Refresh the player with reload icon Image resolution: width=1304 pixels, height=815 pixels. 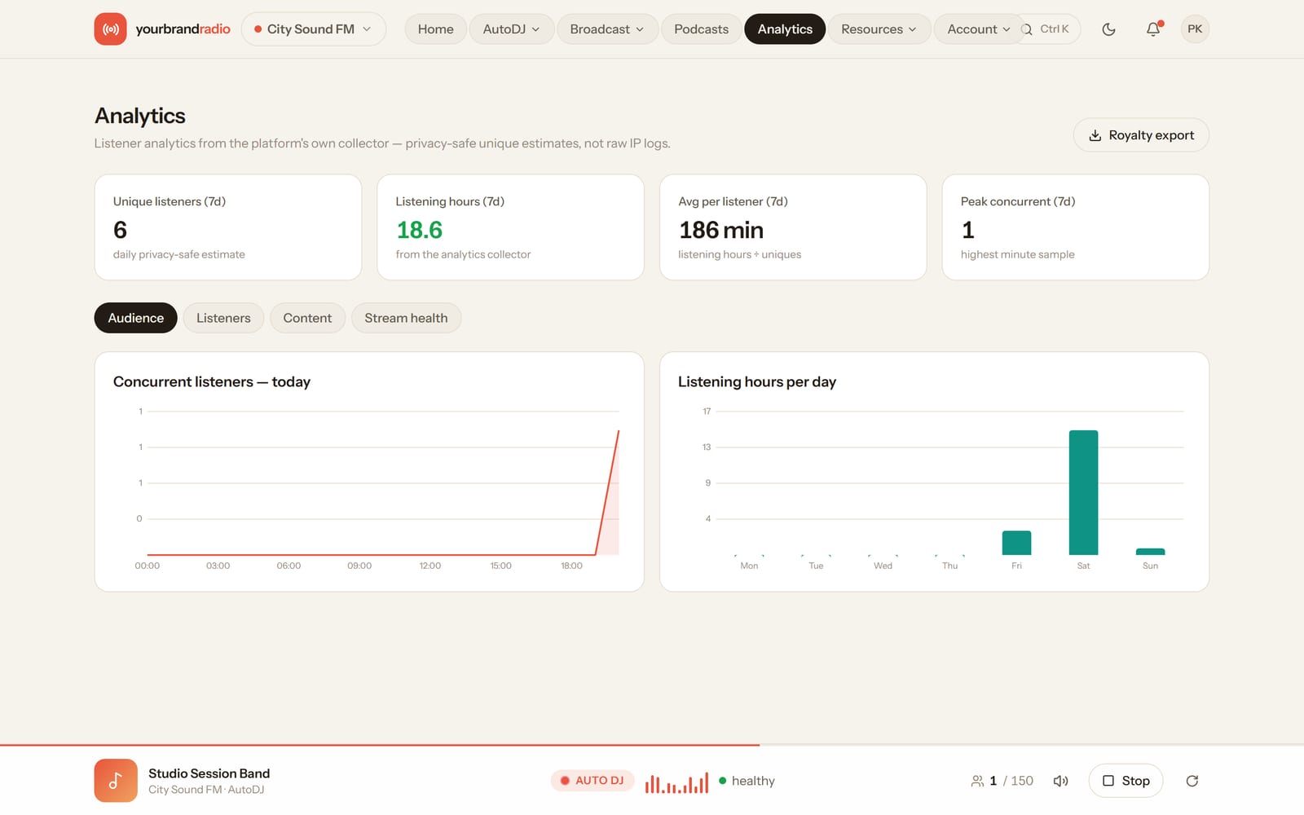click(1192, 781)
